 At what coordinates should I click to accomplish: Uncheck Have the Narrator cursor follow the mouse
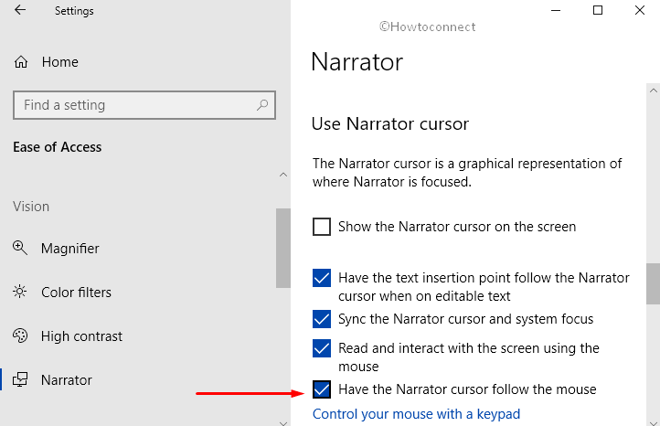[322, 389]
